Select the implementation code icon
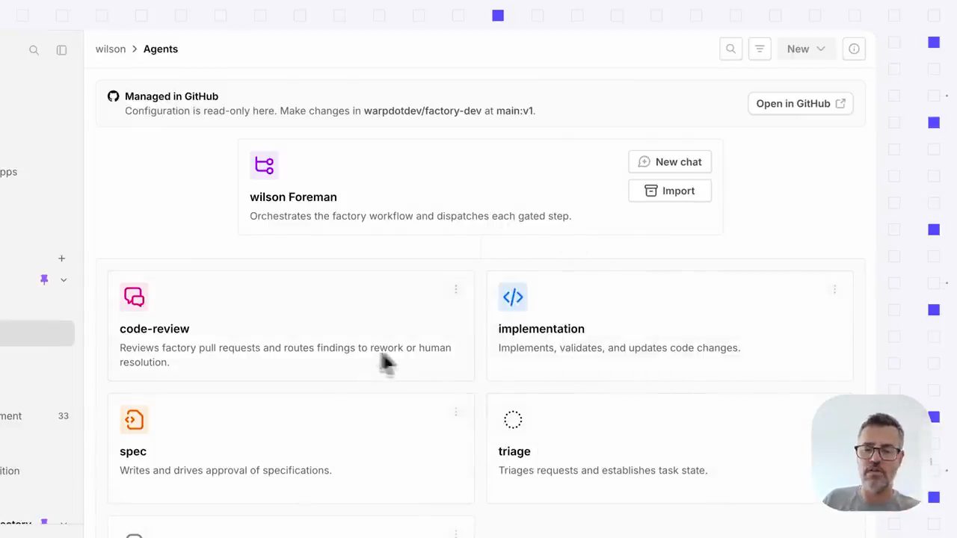 pos(513,297)
